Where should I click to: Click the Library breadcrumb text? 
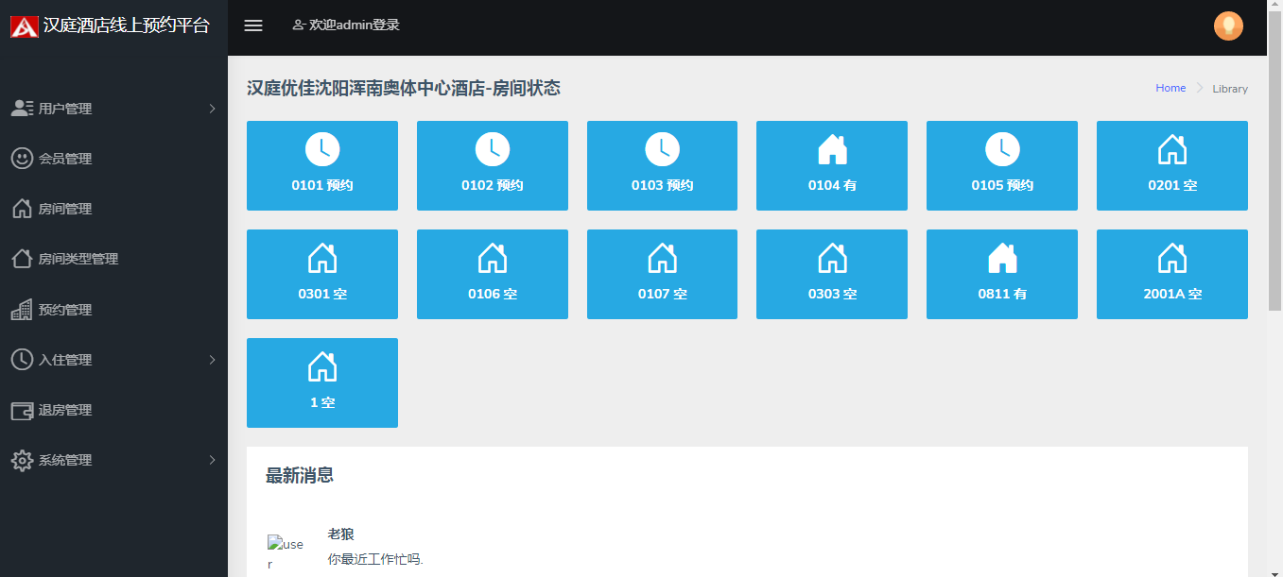point(1230,89)
